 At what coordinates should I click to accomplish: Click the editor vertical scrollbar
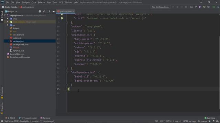pos(219,72)
